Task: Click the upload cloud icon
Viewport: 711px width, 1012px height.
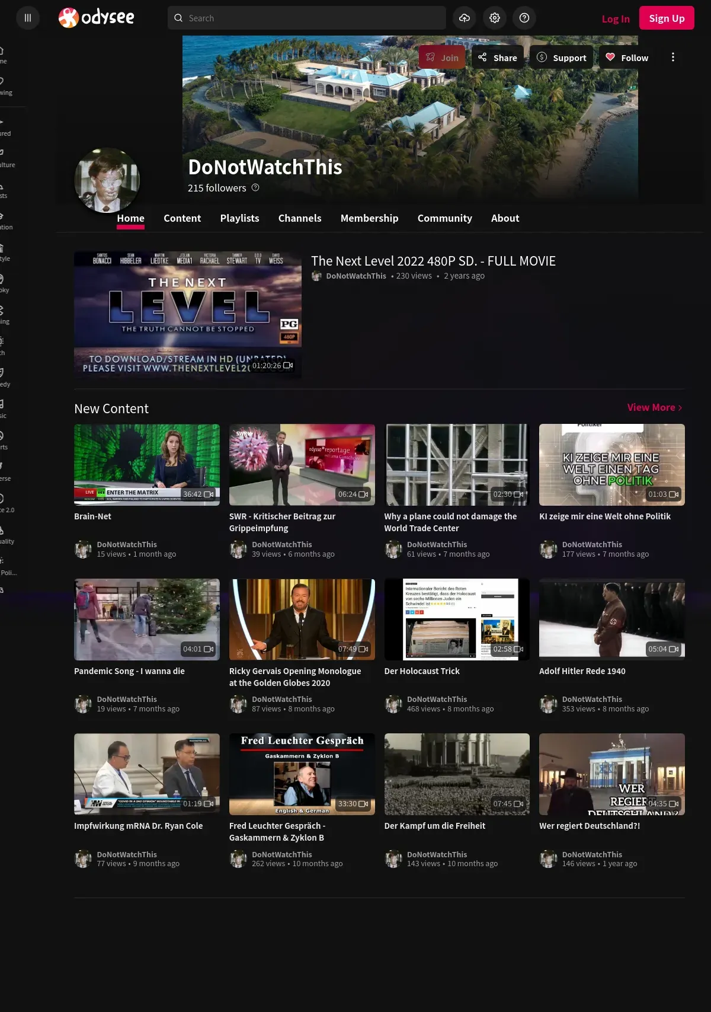Action: [x=465, y=18]
